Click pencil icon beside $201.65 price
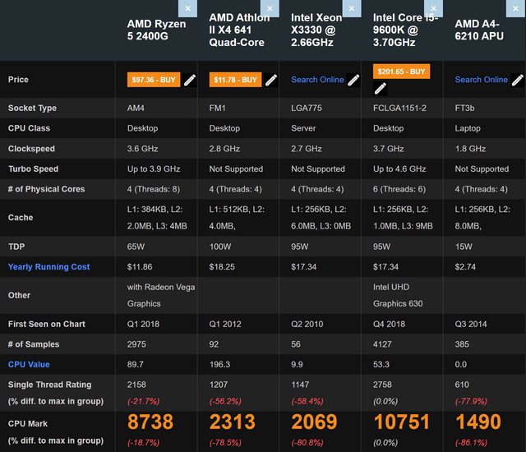The width and height of the screenshot is (526, 452). 436,80
